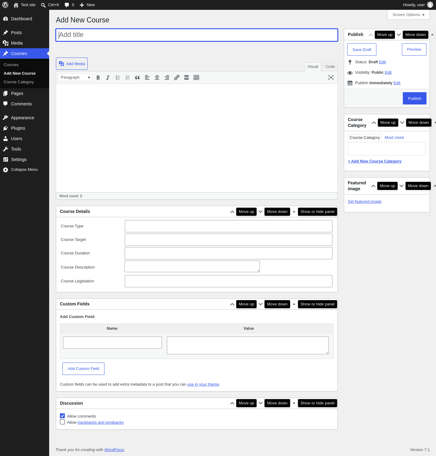Apply blockquote formatting

[137, 78]
